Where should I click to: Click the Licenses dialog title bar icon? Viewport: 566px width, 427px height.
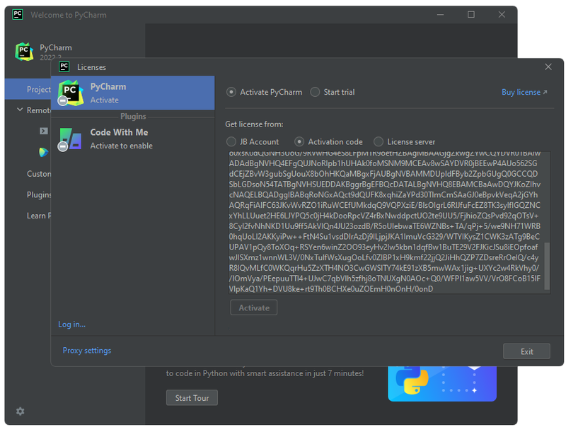64,66
